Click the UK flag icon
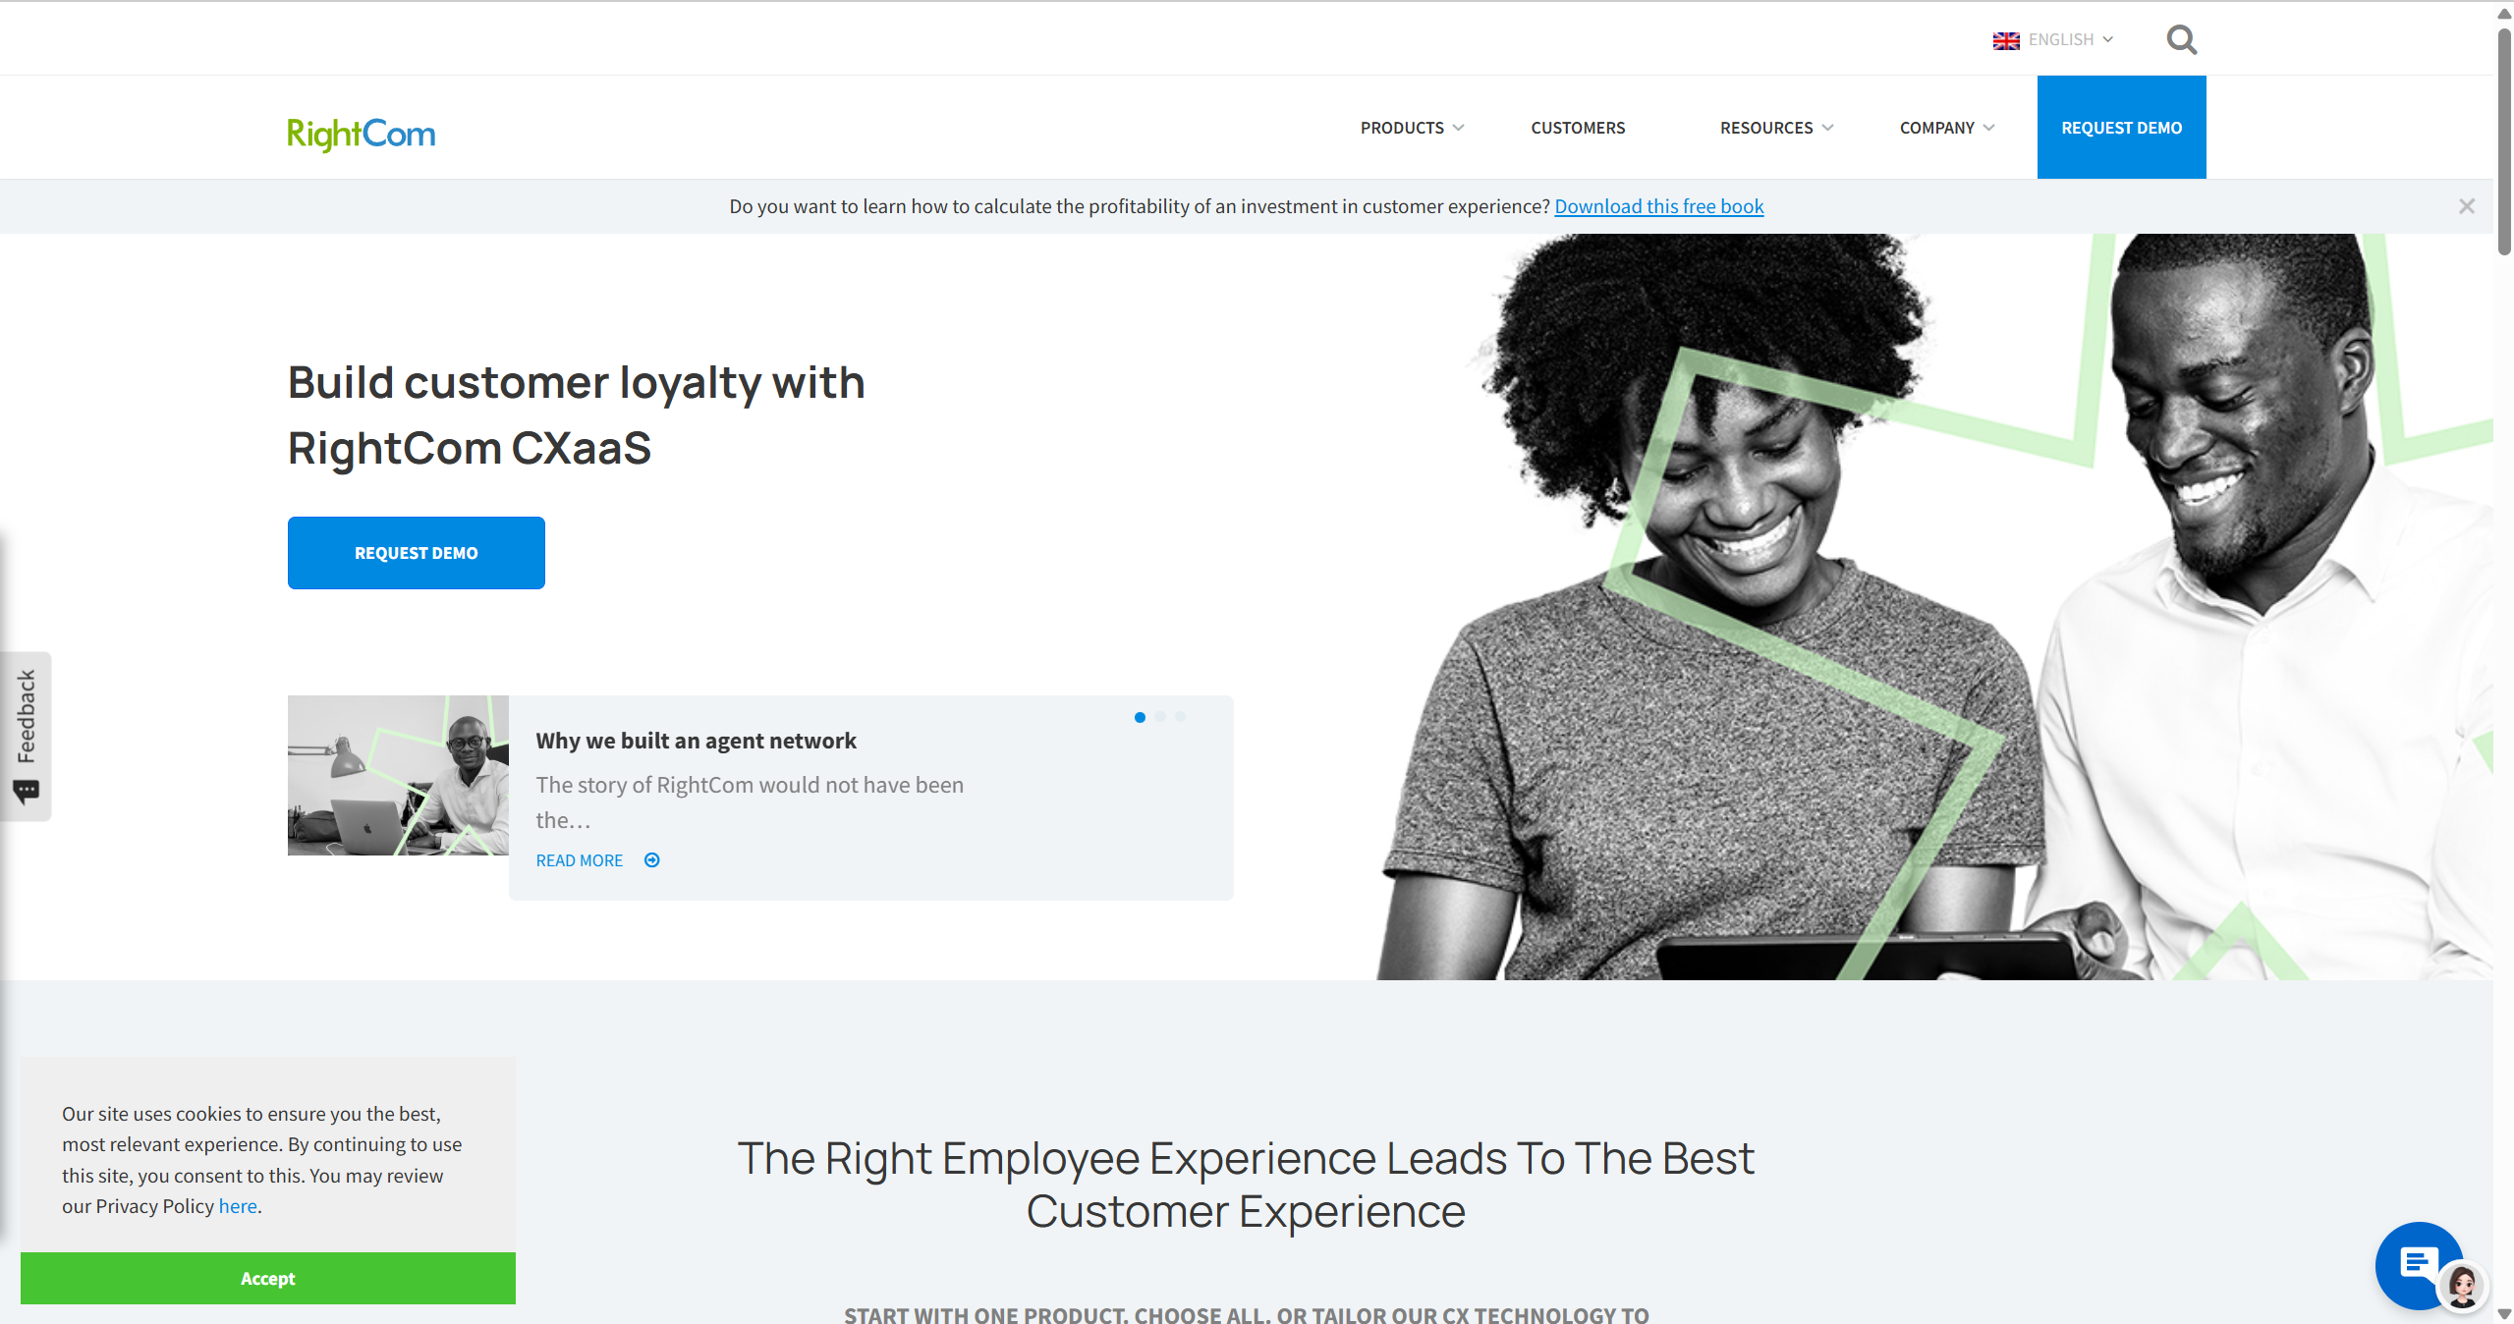Image resolution: width=2514 pixels, height=1324 pixels. coord(2006,40)
